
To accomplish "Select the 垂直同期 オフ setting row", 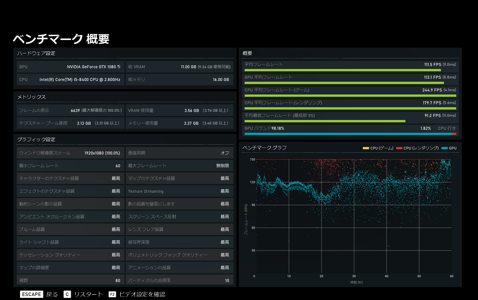I will pos(179,153).
